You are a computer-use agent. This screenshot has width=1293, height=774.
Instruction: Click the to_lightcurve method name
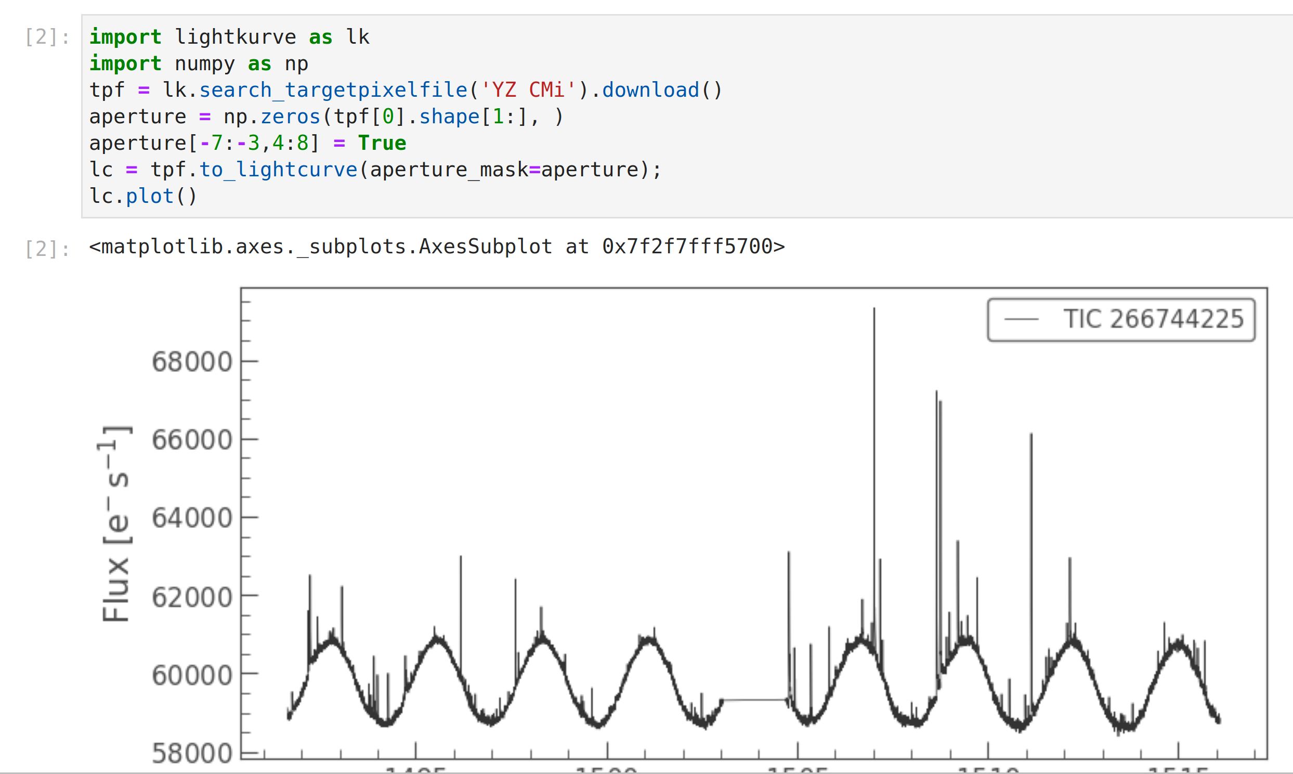pos(278,169)
